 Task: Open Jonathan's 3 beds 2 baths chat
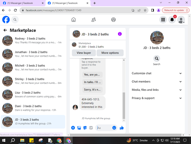[33, 54]
